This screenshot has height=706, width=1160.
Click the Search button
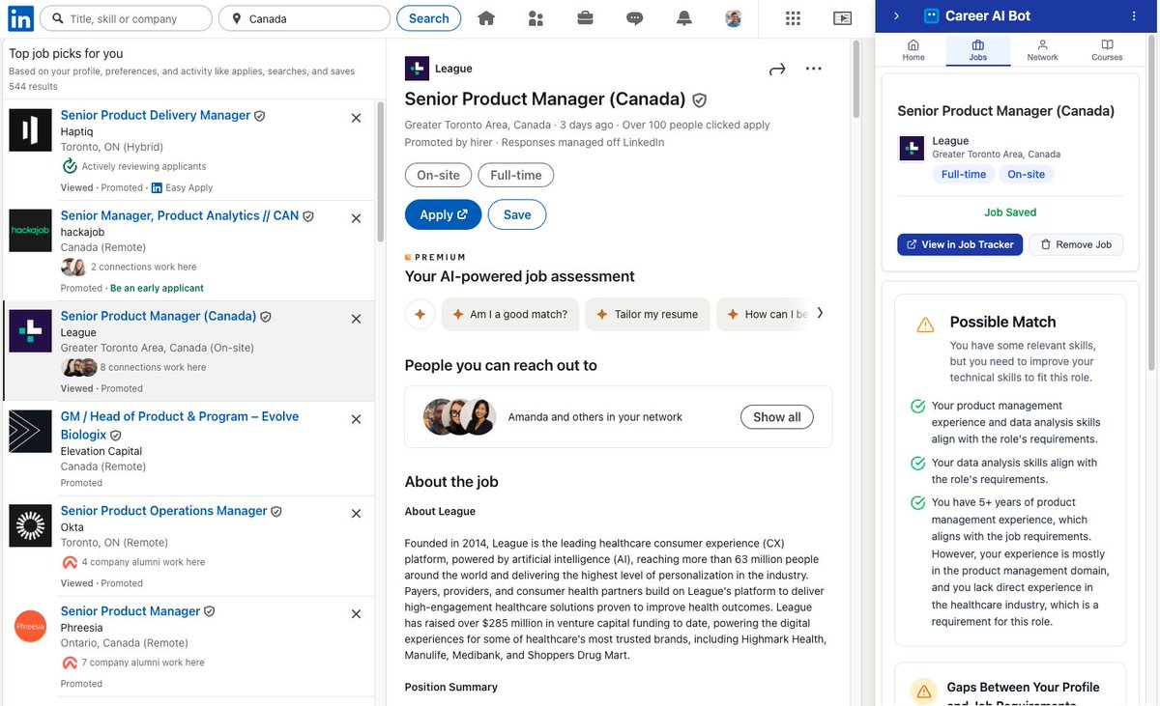coord(428,18)
